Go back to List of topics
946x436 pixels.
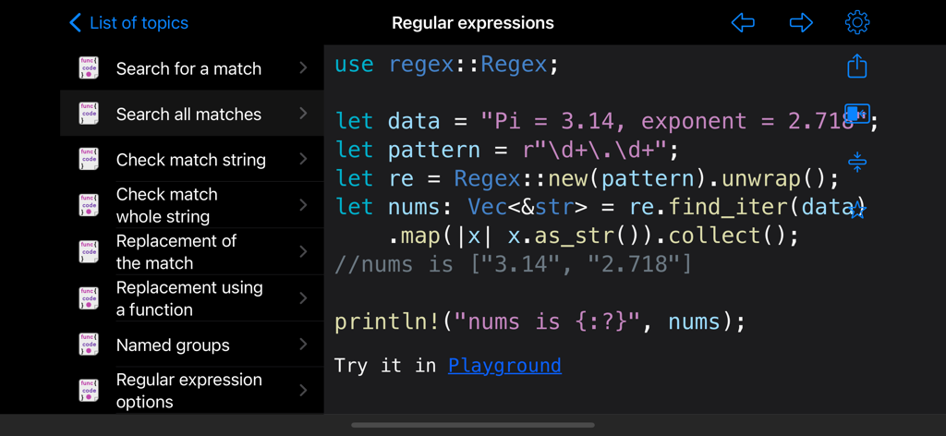click(128, 23)
